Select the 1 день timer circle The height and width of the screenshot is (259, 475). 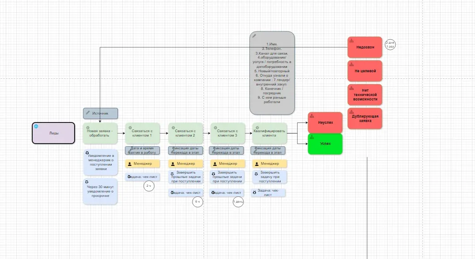[x=238, y=202]
